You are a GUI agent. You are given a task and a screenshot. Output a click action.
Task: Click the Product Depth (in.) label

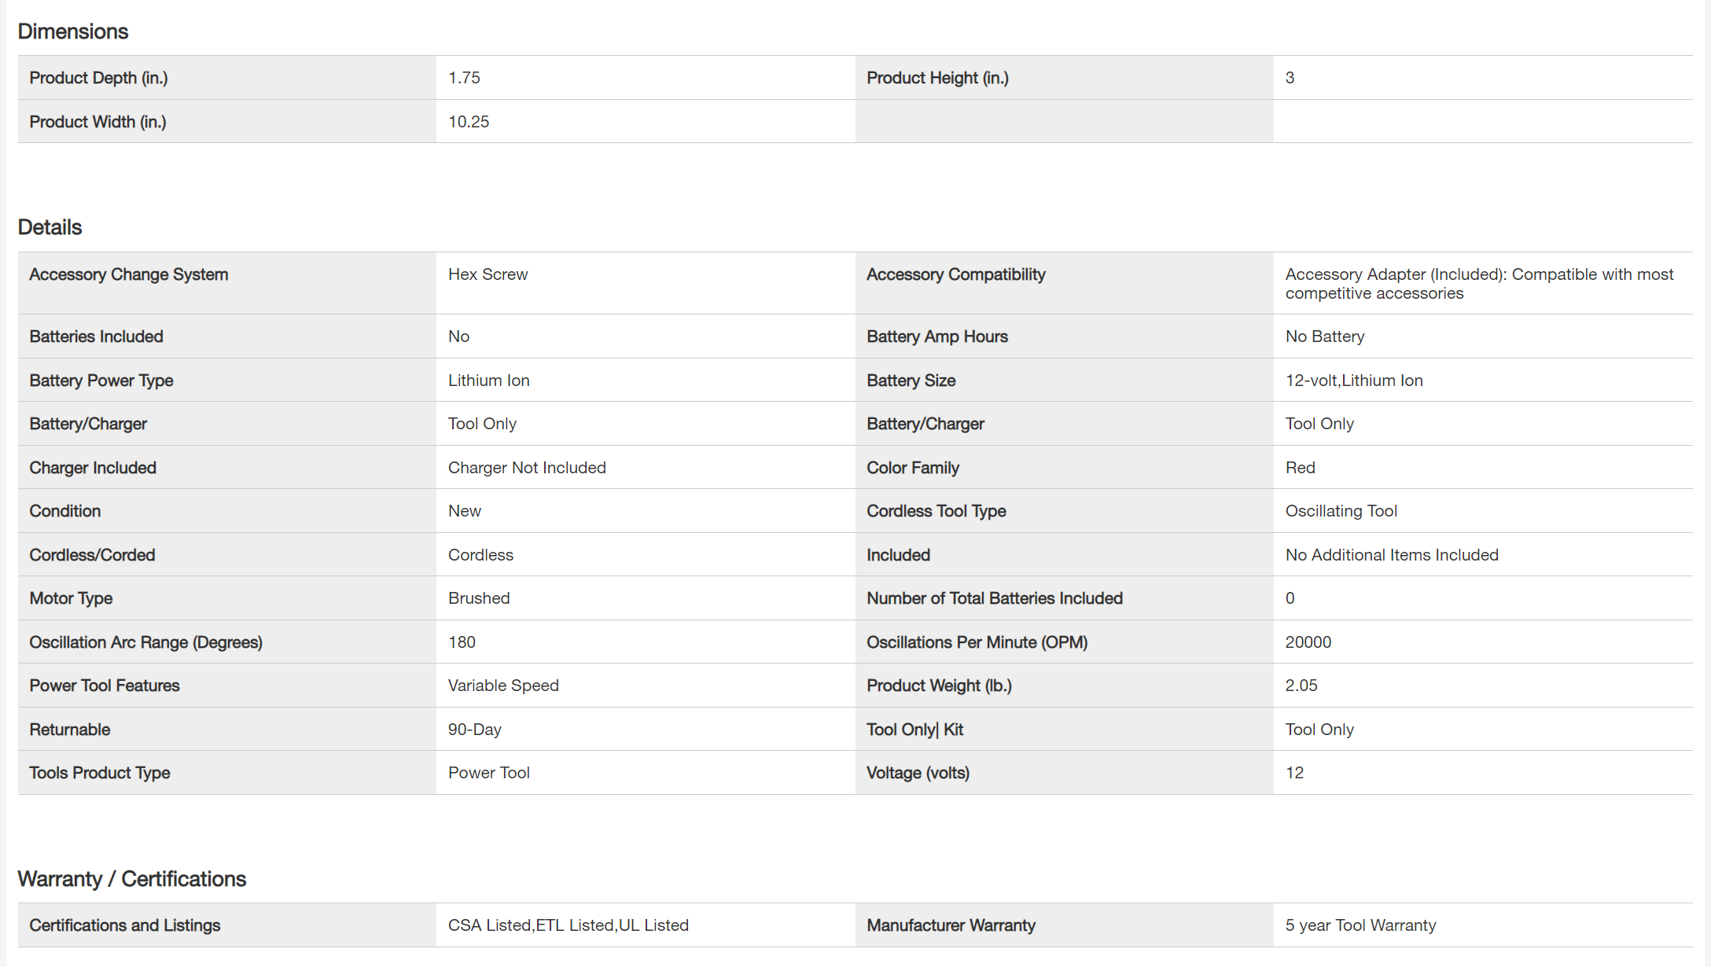tap(98, 78)
